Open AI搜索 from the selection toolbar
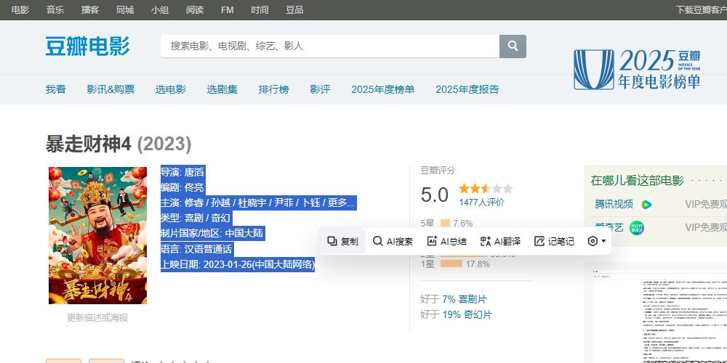 click(x=393, y=241)
